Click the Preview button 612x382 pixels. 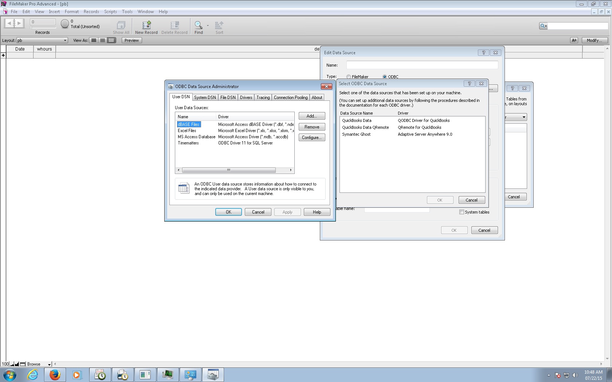pos(132,40)
